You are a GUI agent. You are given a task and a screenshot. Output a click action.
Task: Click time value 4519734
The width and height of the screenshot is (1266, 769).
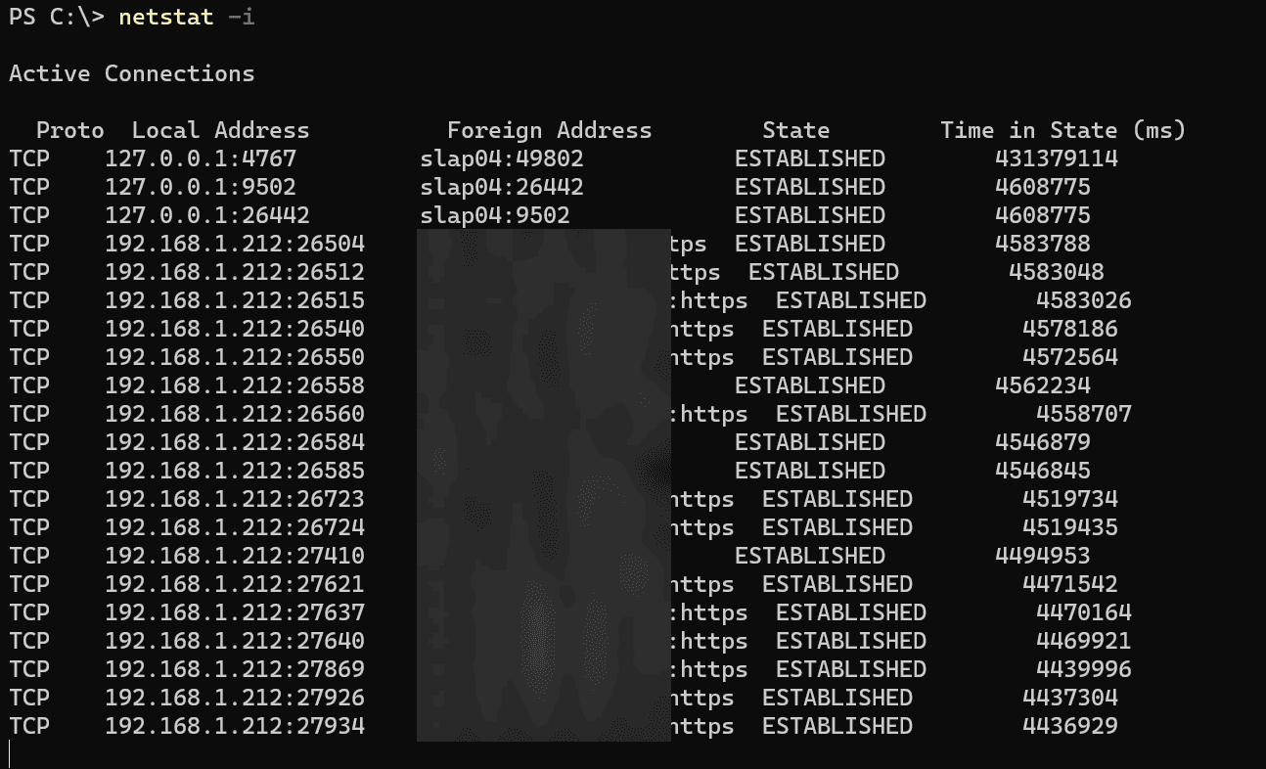1070,499
